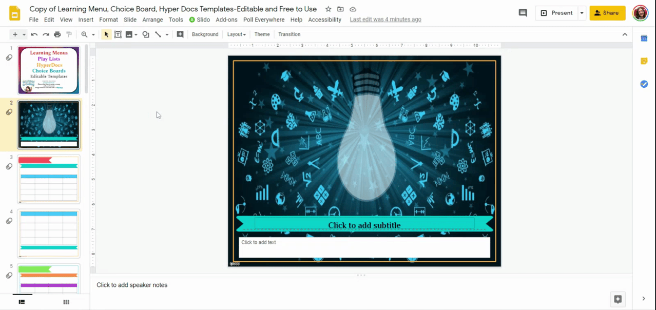
Task: Select the Line tool
Action: [x=158, y=34]
